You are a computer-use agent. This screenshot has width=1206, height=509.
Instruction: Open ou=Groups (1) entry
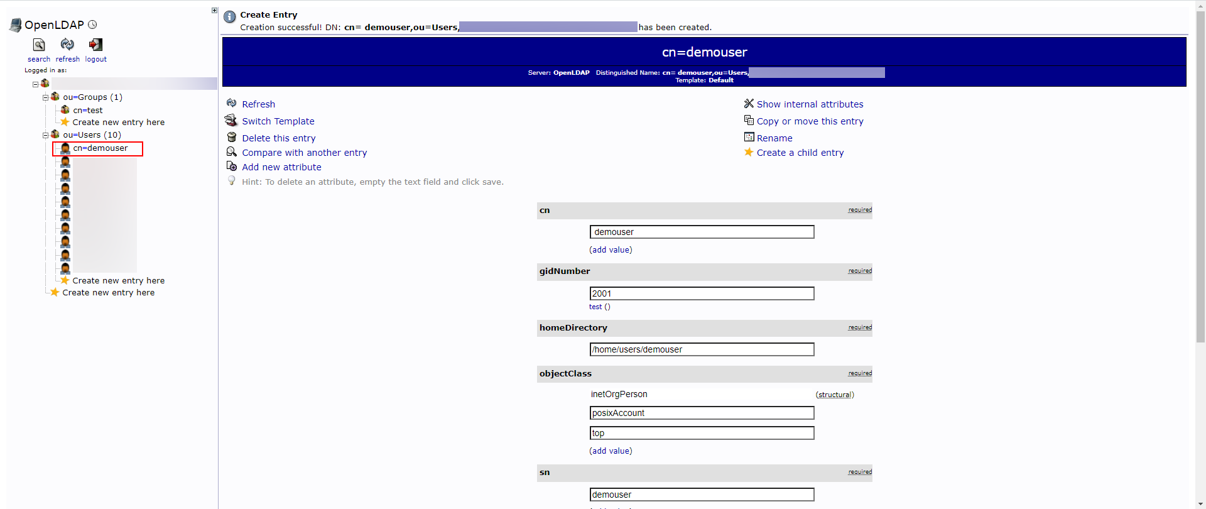(92, 97)
